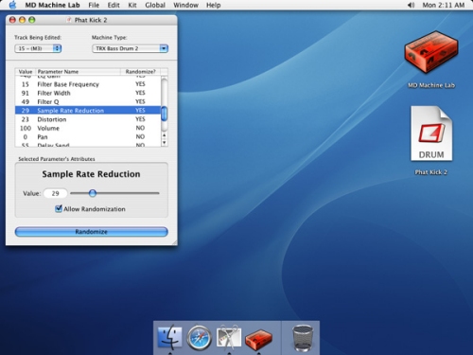The height and width of the screenshot is (355, 473).
Task: Select the Pan parameter row
Action: click(88, 137)
